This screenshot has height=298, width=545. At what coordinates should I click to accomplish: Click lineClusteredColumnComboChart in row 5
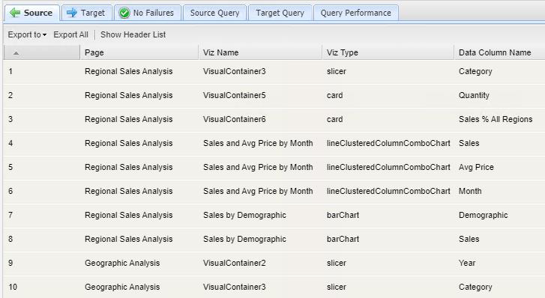pos(388,168)
